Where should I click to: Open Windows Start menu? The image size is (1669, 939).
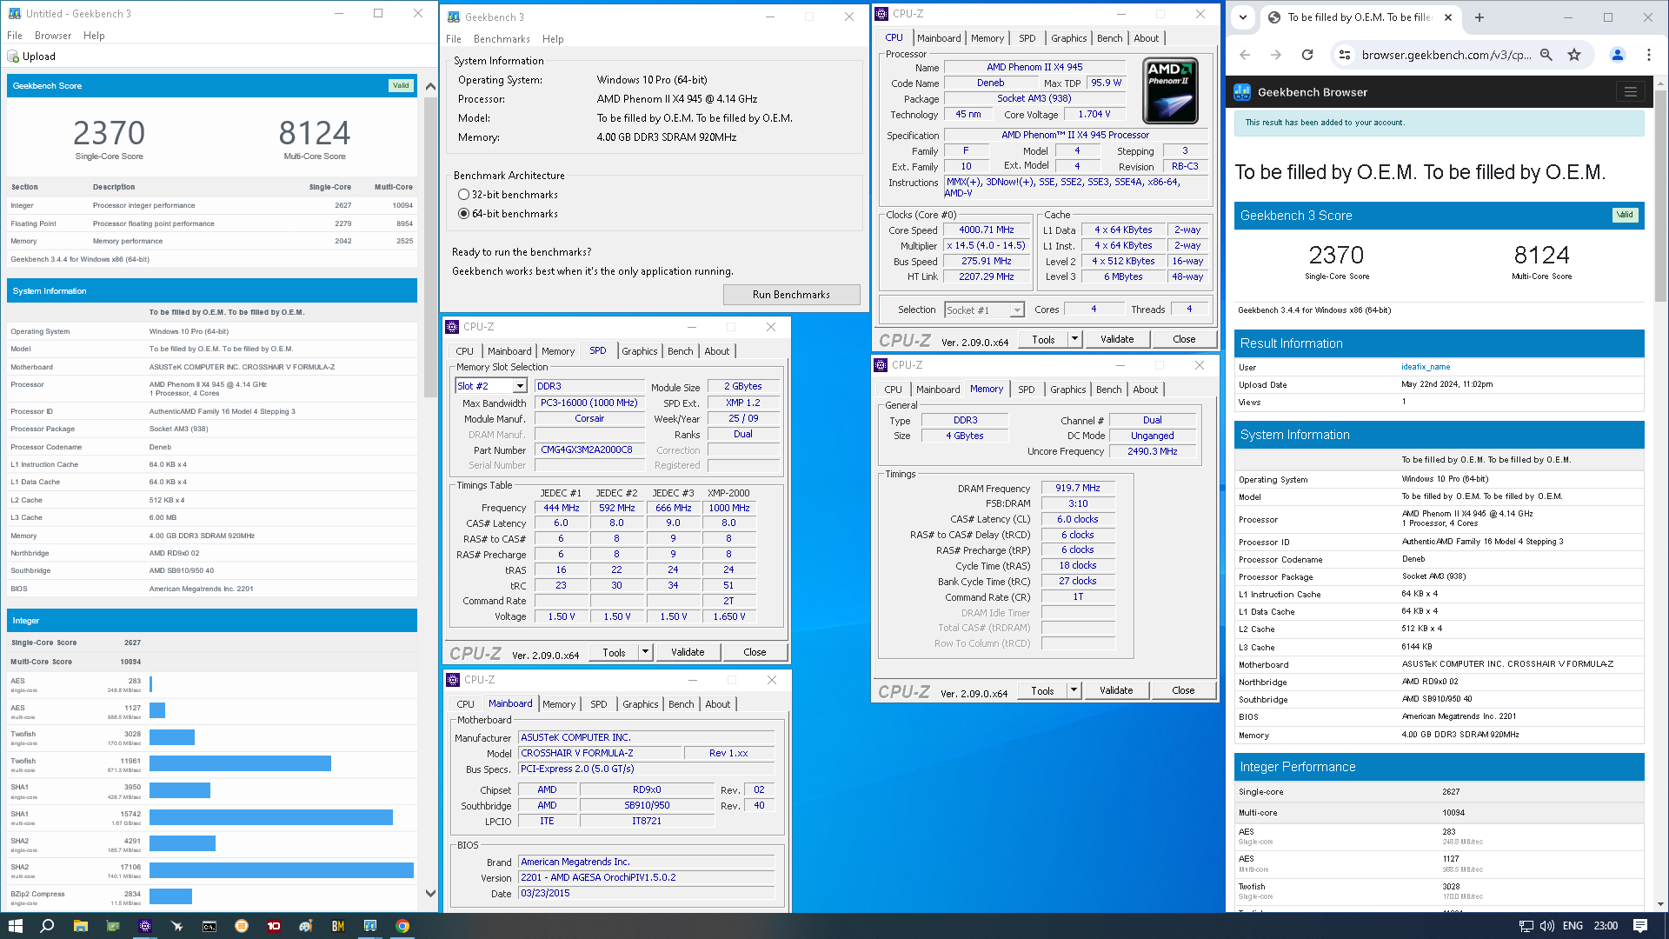16,926
